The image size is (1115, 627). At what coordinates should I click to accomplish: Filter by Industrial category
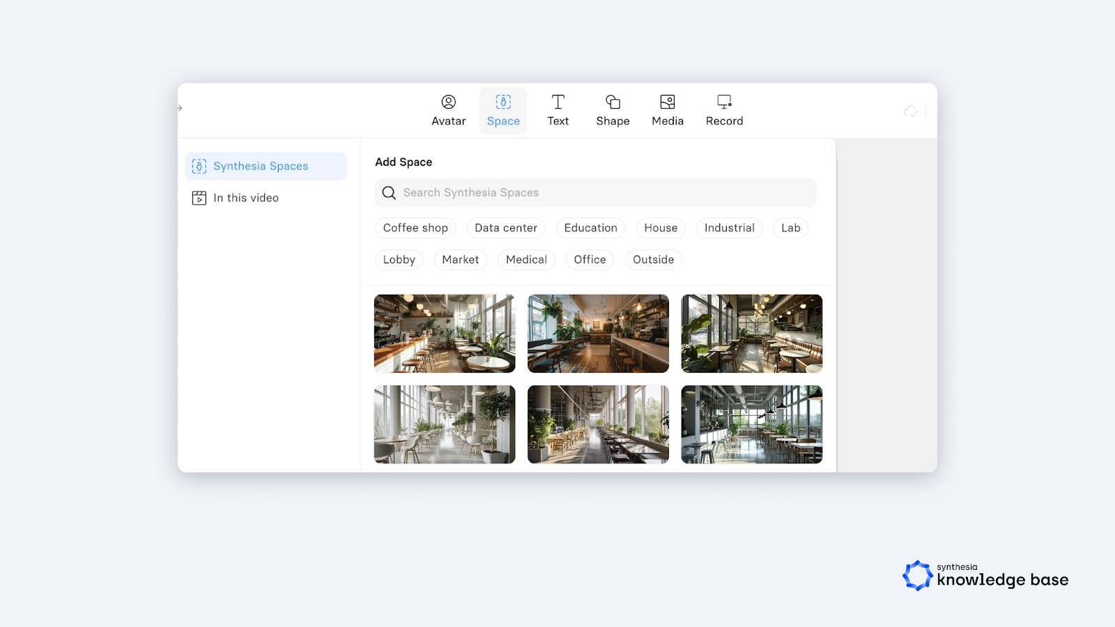(x=729, y=228)
